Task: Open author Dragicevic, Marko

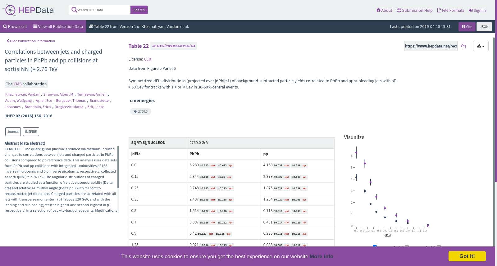Action: (69, 107)
